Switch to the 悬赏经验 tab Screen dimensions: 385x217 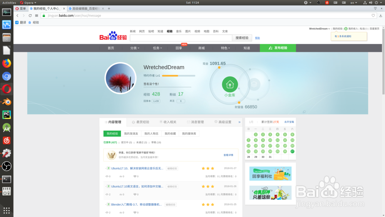click(x=141, y=122)
